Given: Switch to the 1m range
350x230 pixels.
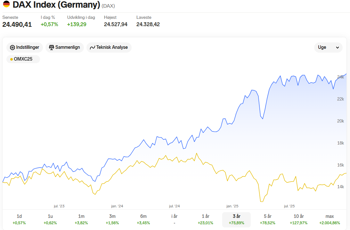Looking at the screenshot, I should click(x=81, y=219).
